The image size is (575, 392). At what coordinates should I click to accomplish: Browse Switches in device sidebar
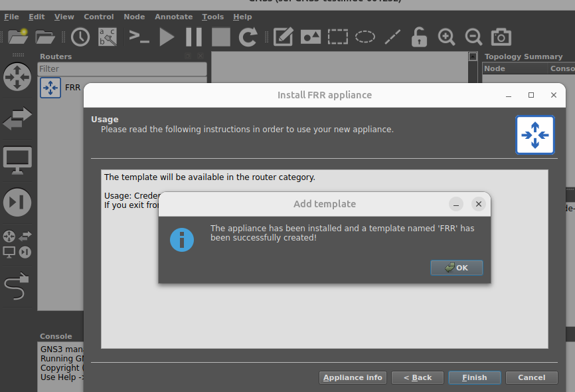pyautogui.click(x=17, y=118)
